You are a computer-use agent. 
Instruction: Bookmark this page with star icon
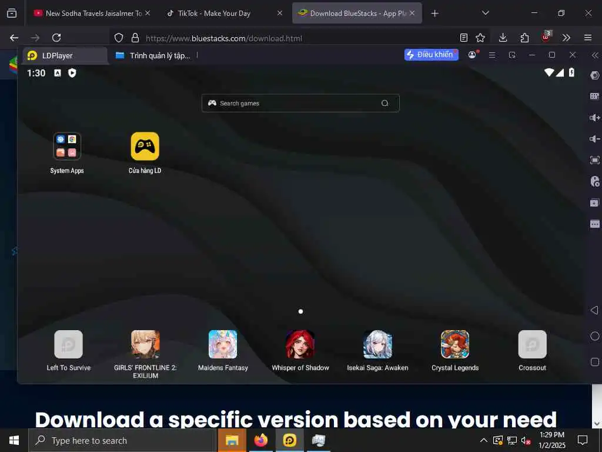[x=480, y=38]
